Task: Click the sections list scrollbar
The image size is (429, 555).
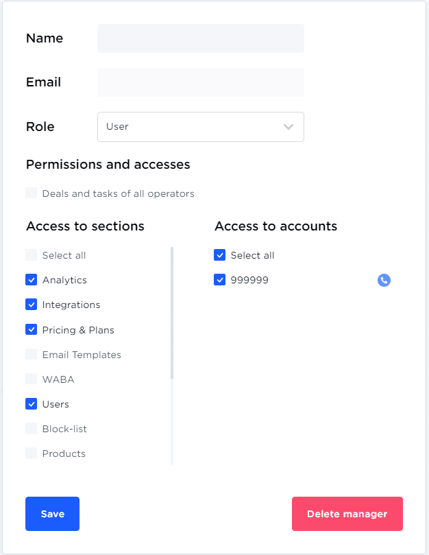Action: [x=172, y=313]
